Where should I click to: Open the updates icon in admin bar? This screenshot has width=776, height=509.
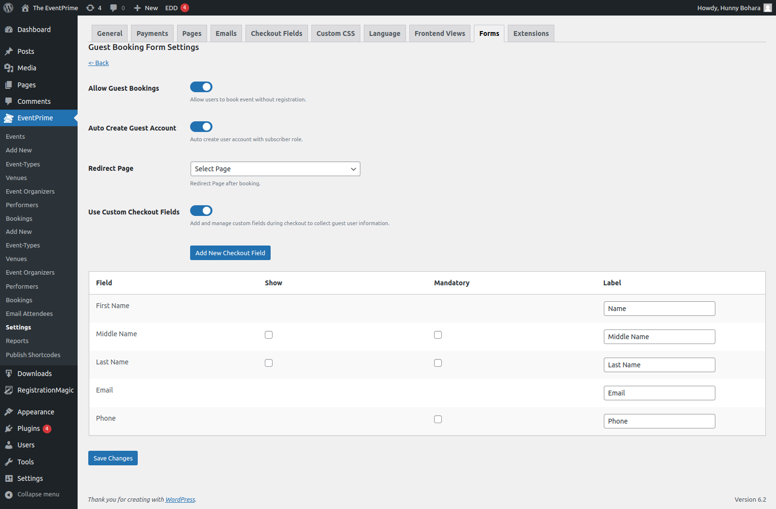[90, 8]
